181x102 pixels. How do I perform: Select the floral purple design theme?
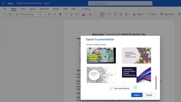click(136, 56)
